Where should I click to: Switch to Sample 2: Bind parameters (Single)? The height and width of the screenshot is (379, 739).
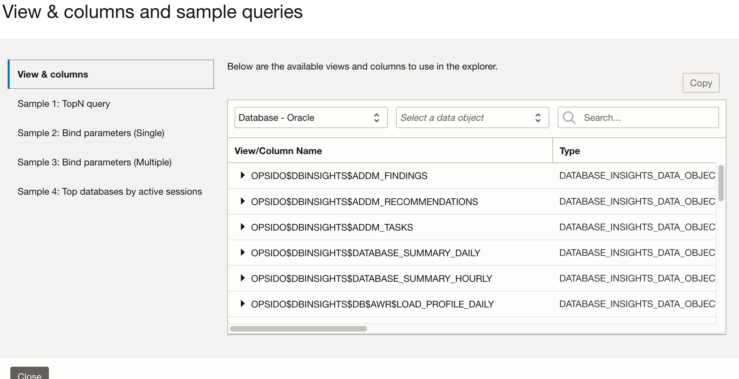(91, 133)
